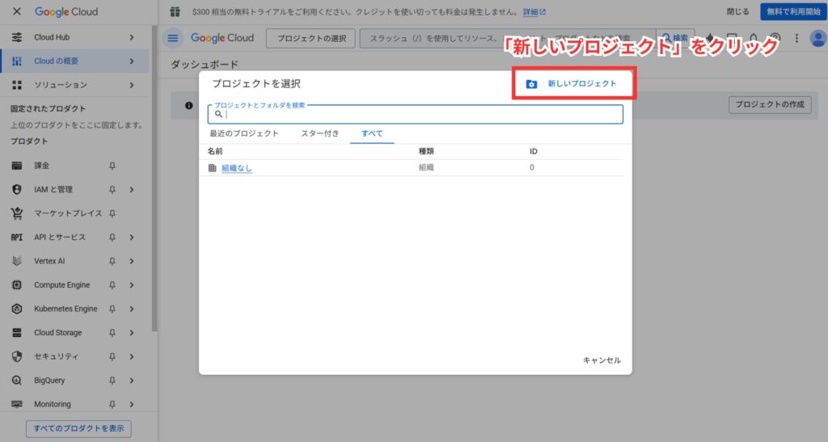828x442 pixels.
Task: Pin 課金 to the sidebar
Action: [x=112, y=166]
